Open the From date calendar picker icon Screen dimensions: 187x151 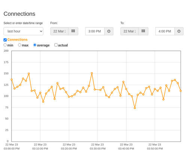tap(73, 31)
